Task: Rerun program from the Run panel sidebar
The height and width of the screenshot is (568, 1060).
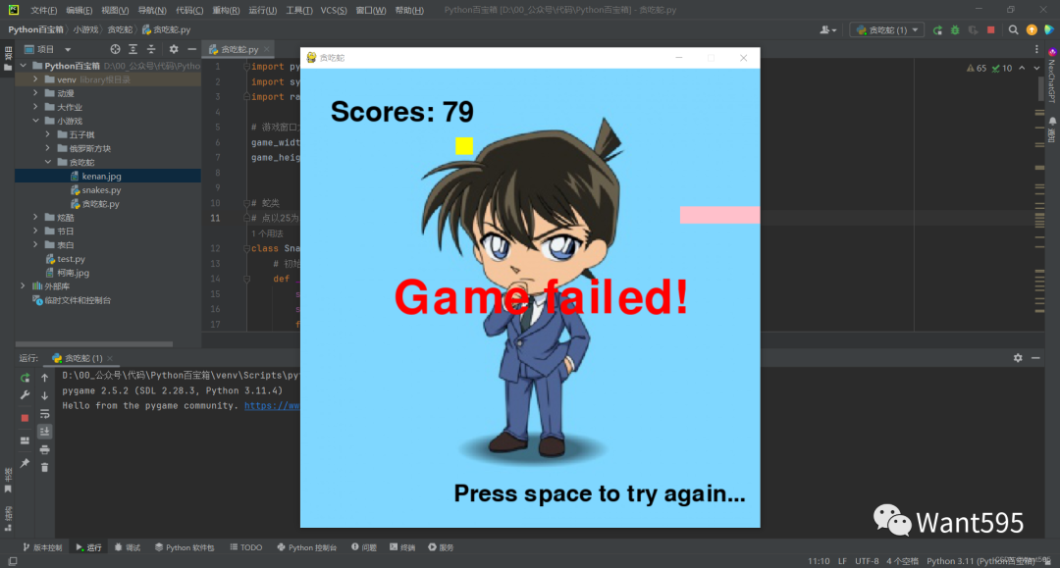Action: (25, 378)
